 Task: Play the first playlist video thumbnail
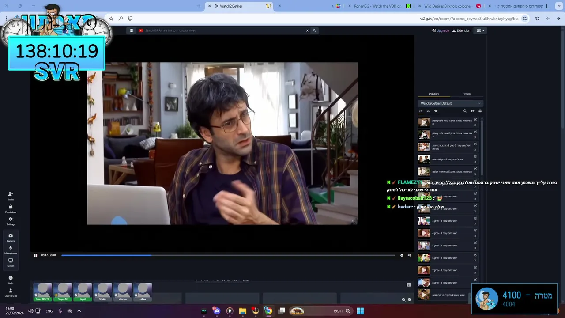[424, 122]
